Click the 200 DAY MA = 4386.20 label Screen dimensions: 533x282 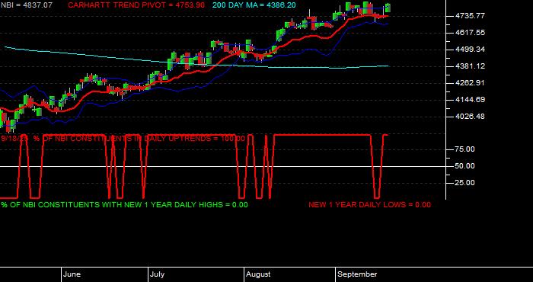point(254,5)
